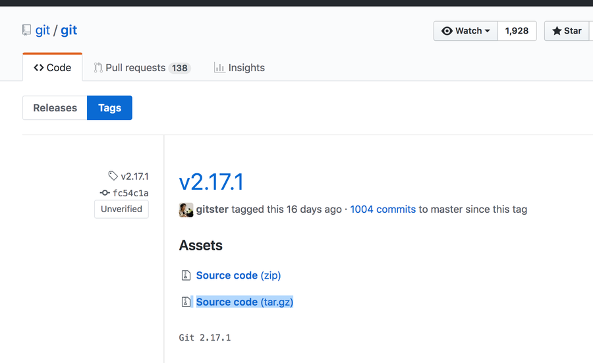593x363 pixels.
Task: Open the Insights tab
Action: [239, 68]
